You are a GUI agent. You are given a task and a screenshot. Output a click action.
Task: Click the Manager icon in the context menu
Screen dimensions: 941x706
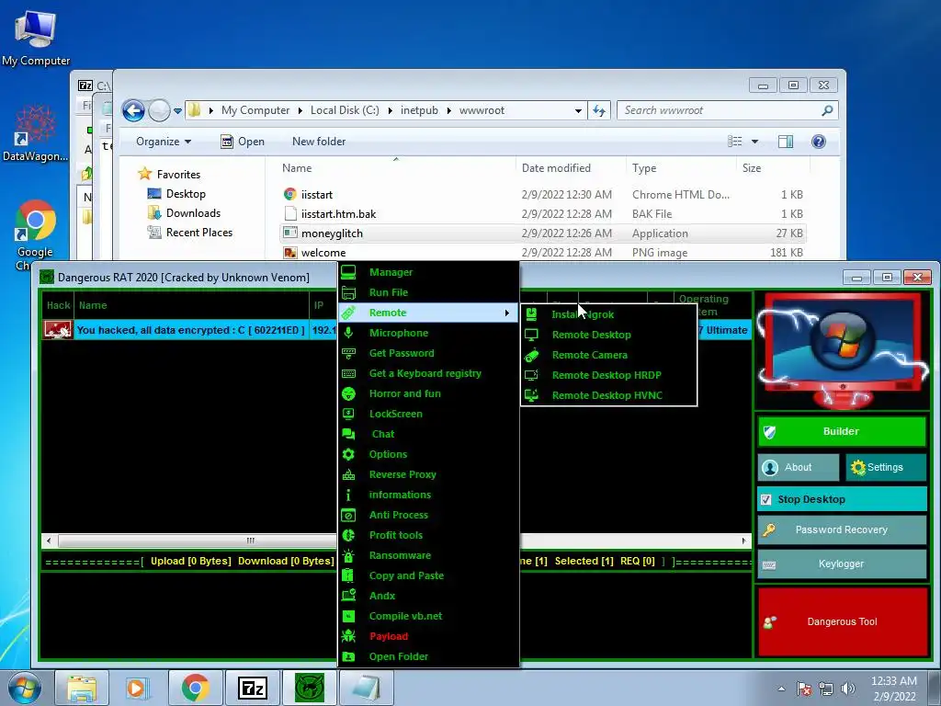pyautogui.click(x=348, y=272)
